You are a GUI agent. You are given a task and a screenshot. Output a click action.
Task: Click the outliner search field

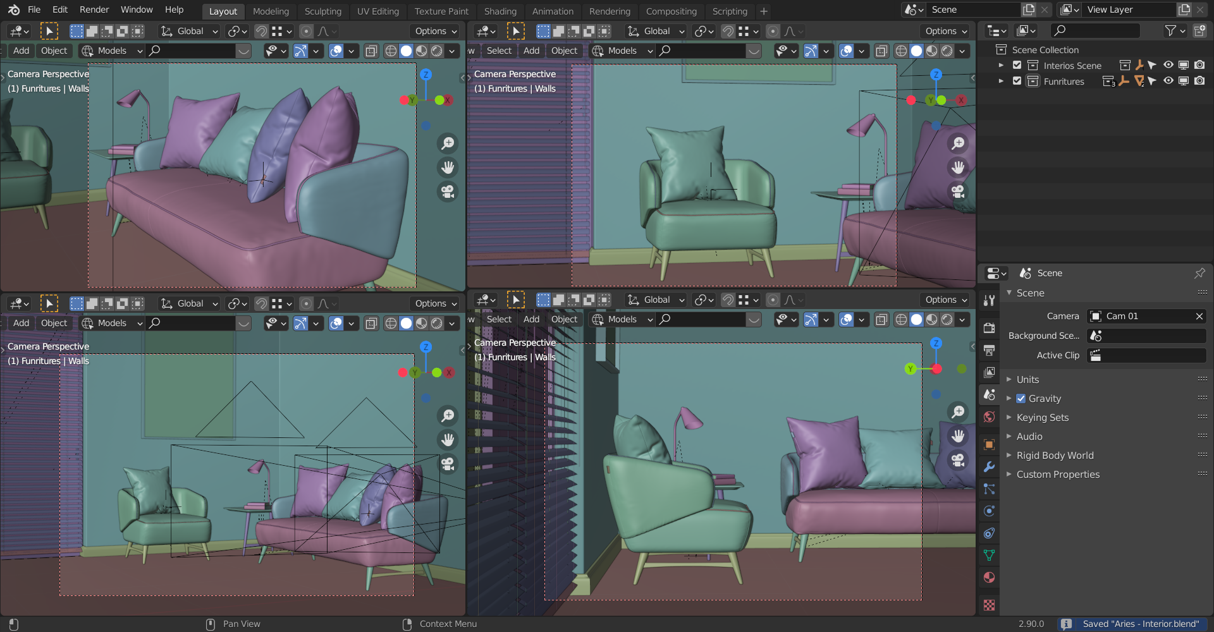point(1096,30)
